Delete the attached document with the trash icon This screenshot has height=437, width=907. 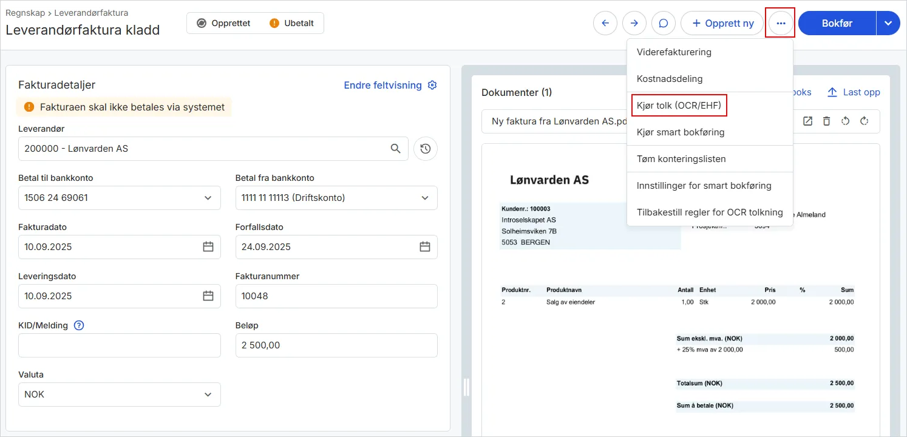(x=826, y=121)
